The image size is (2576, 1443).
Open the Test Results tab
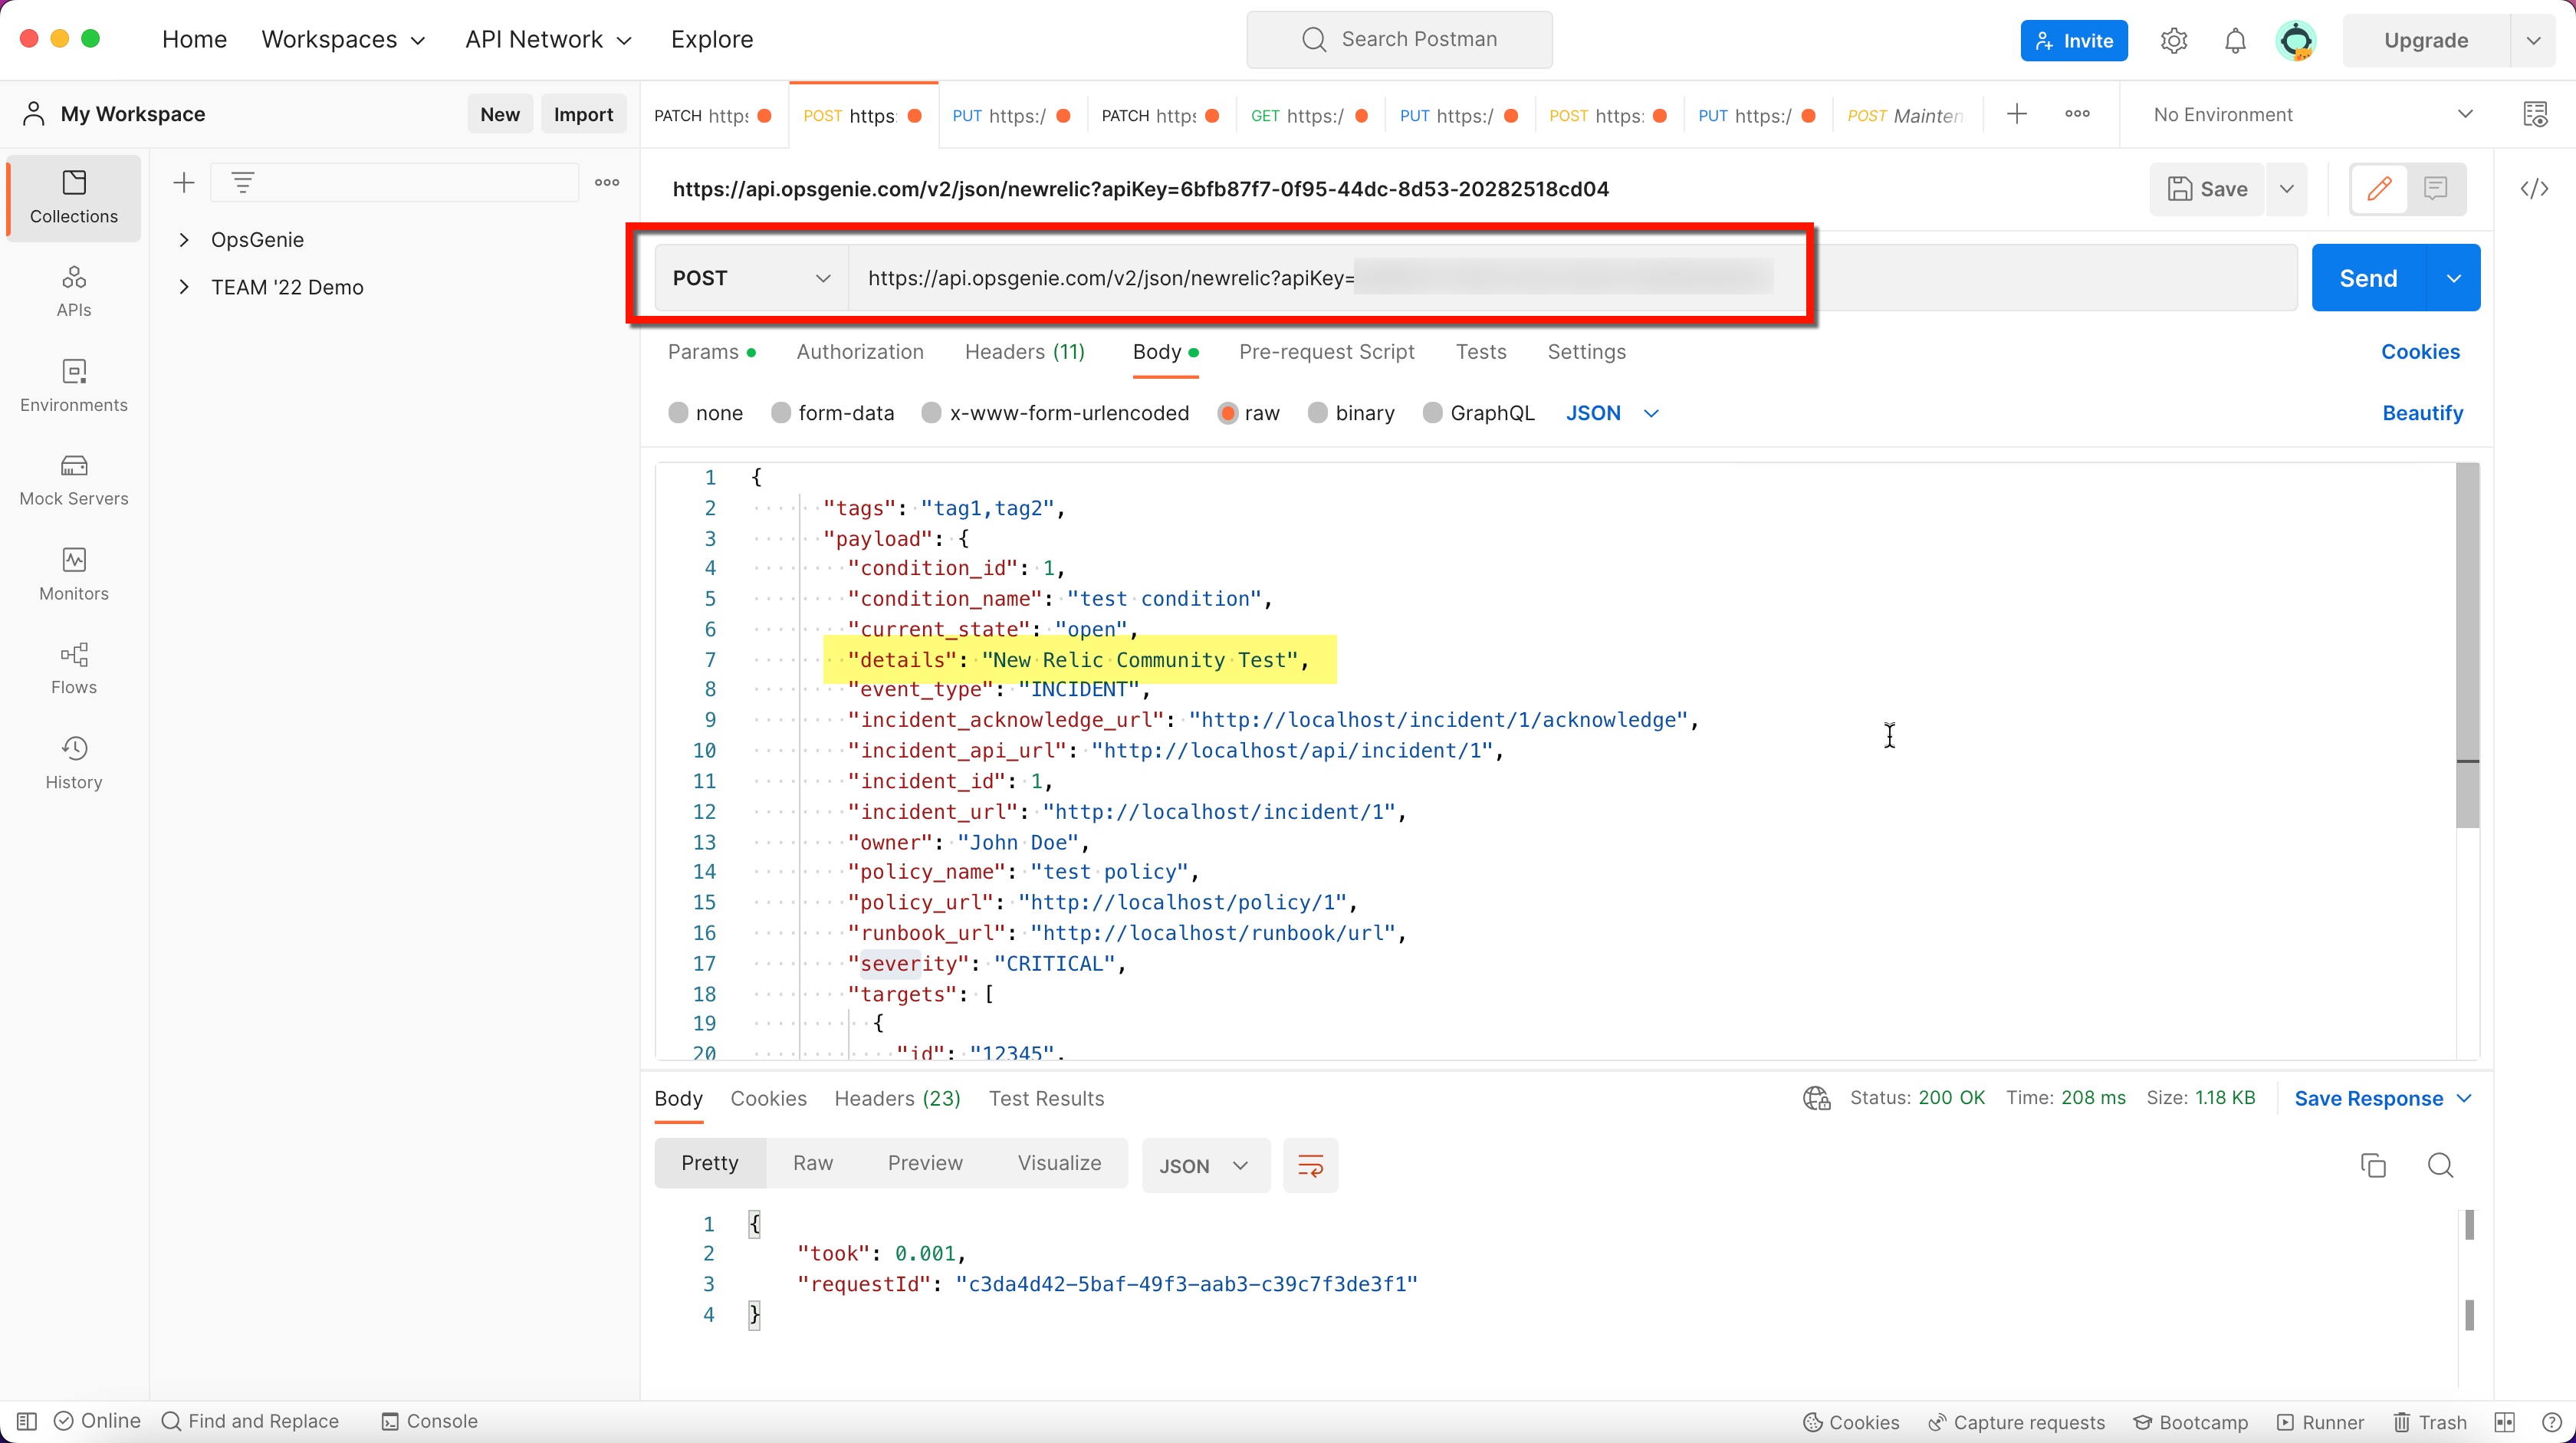tap(1046, 1098)
